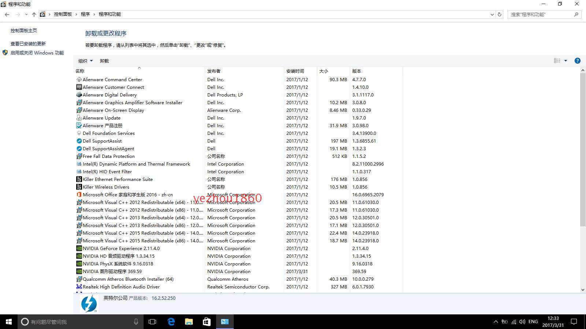
Task: Open the recent locations dropdown arrow
Action: point(26,14)
